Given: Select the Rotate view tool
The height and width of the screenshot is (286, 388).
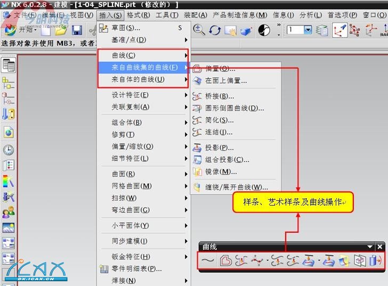Looking at the screenshot, I should (215, 30).
